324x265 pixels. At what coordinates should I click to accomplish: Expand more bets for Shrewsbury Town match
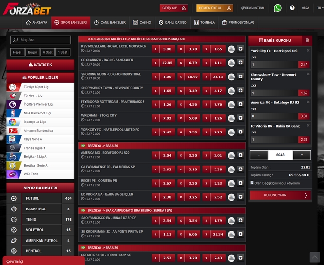pos(240,91)
